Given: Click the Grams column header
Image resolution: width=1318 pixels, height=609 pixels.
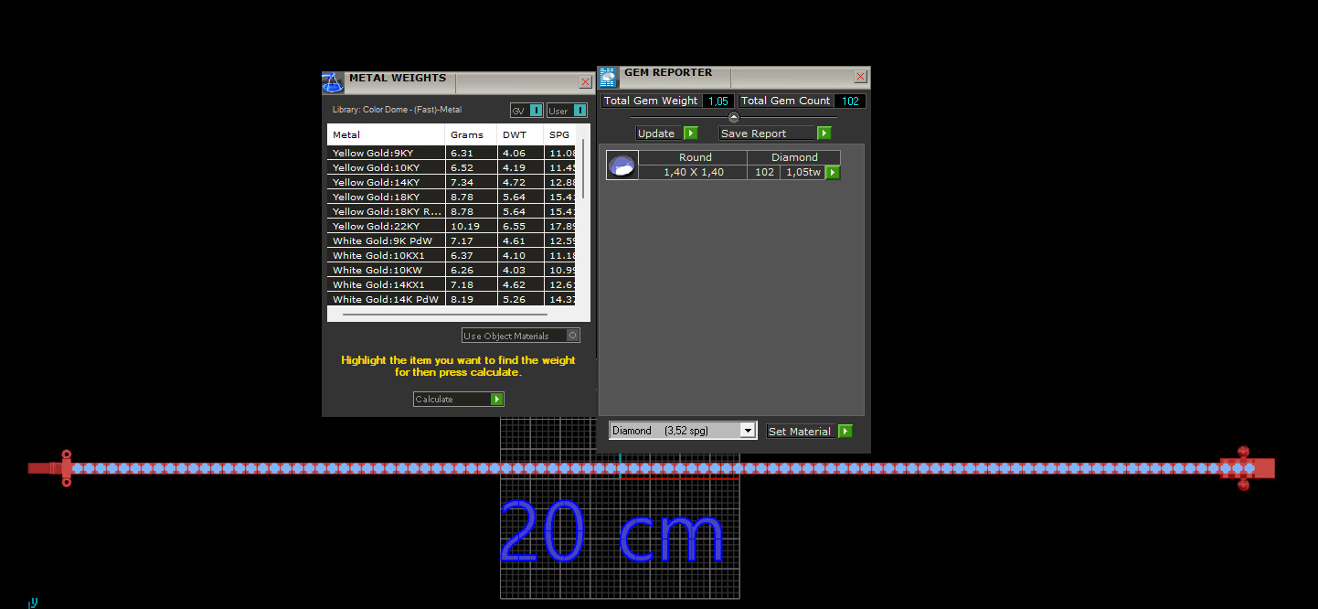Looking at the screenshot, I should 471,134.
